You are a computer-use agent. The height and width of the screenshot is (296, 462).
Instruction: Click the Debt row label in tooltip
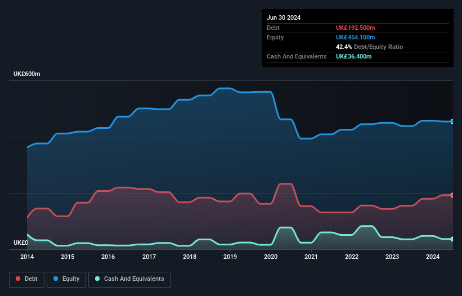pos(273,28)
